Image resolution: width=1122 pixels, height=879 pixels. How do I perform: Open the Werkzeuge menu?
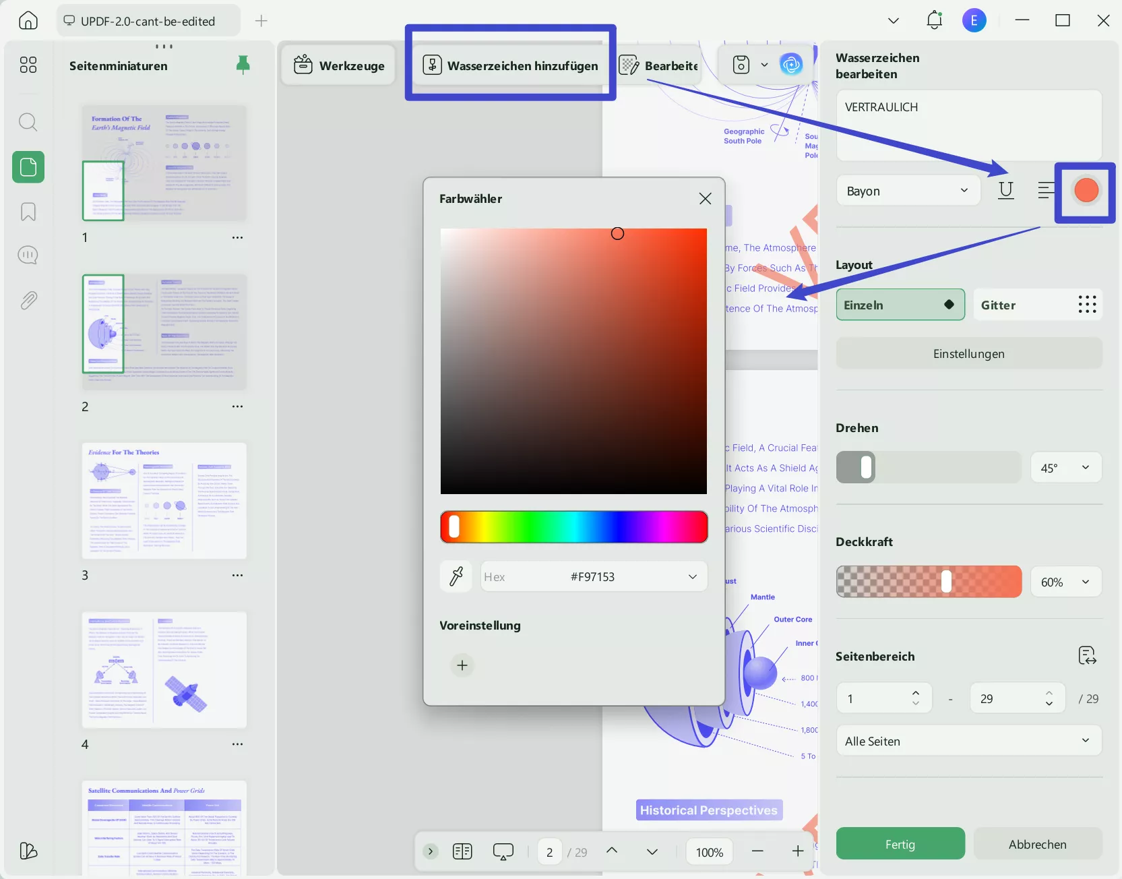pos(338,65)
